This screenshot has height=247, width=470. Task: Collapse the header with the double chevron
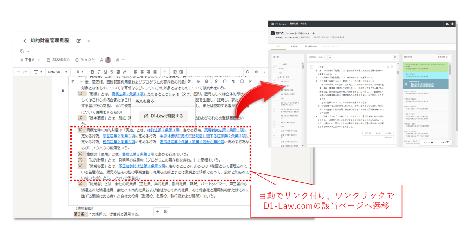(x=89, y=41)
